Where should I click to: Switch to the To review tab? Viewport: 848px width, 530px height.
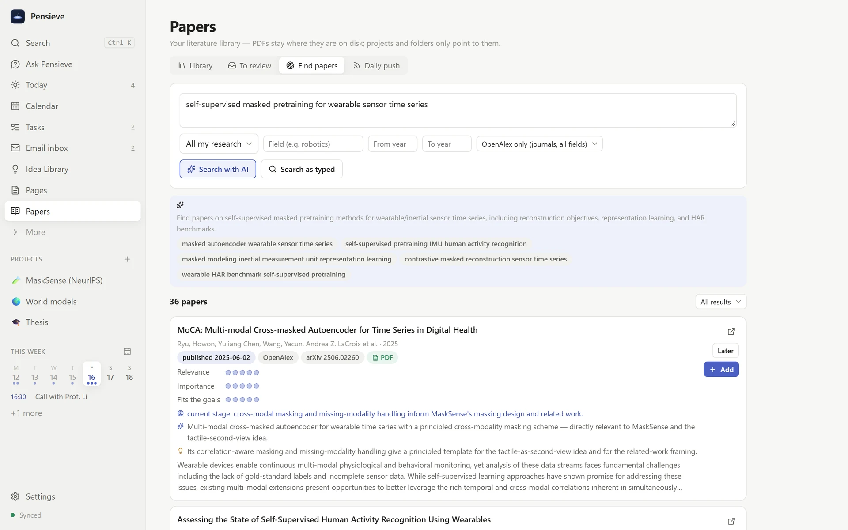pyautogui.click(x=250, y=65)
